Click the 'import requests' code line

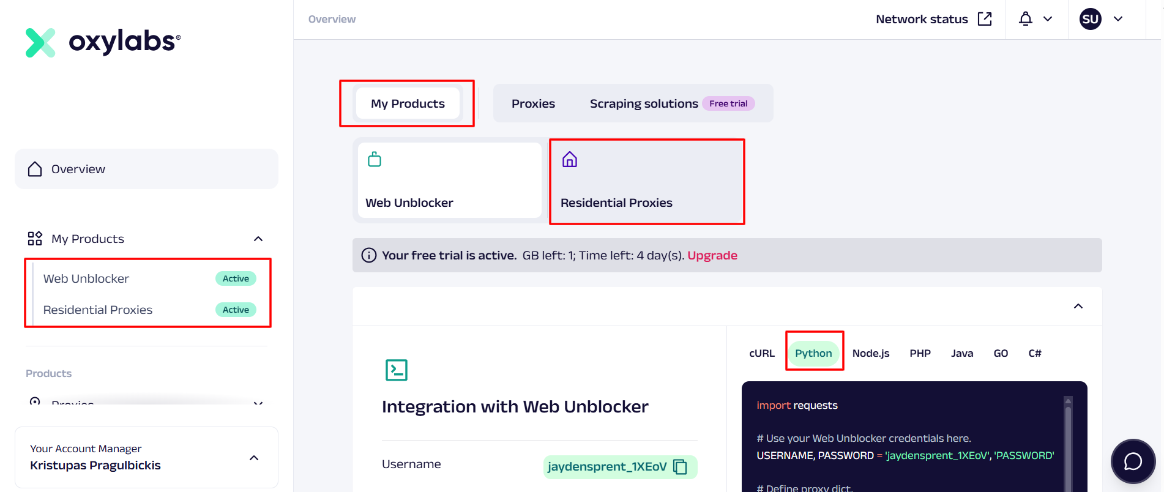pos(797,405)
